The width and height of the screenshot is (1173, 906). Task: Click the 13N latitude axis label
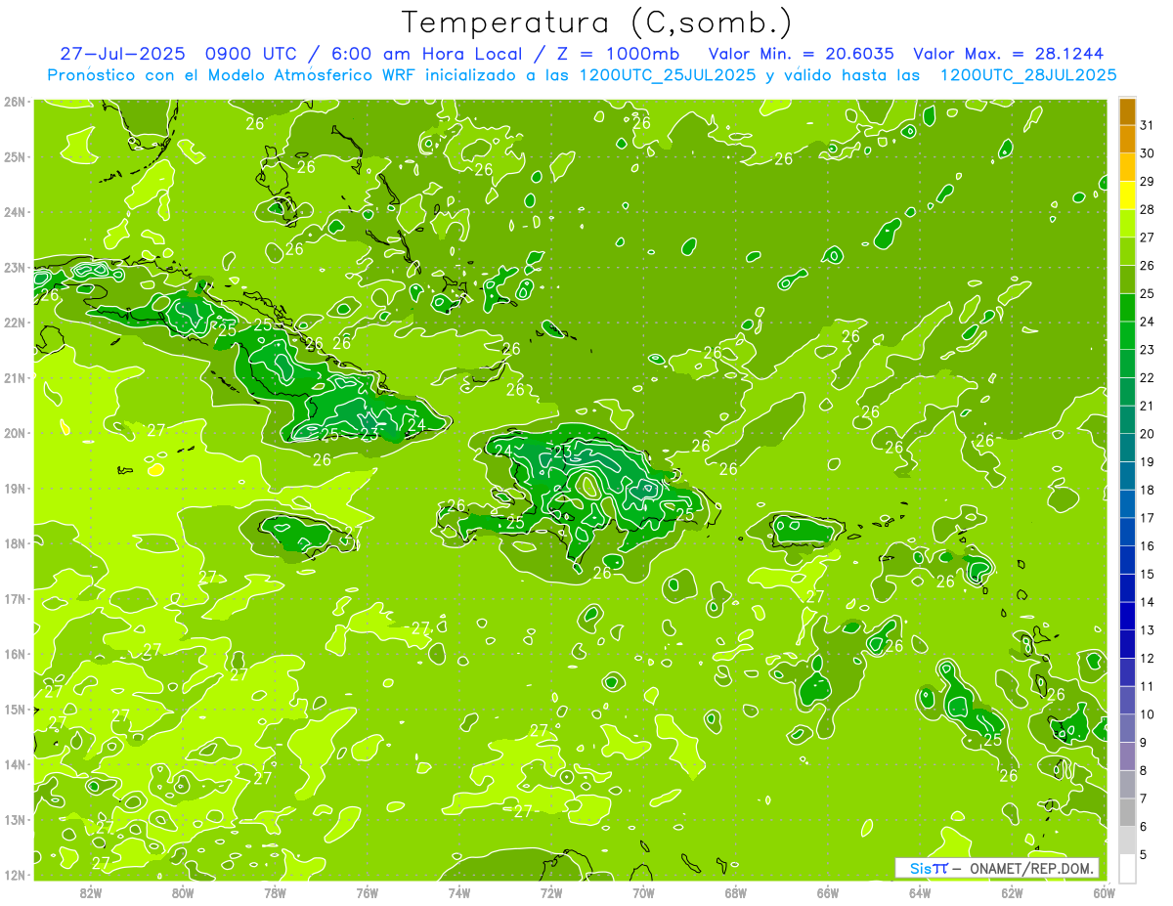[15, 820]
